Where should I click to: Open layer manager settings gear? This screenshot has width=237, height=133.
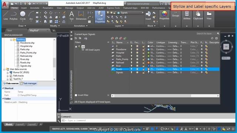[216, 38]
